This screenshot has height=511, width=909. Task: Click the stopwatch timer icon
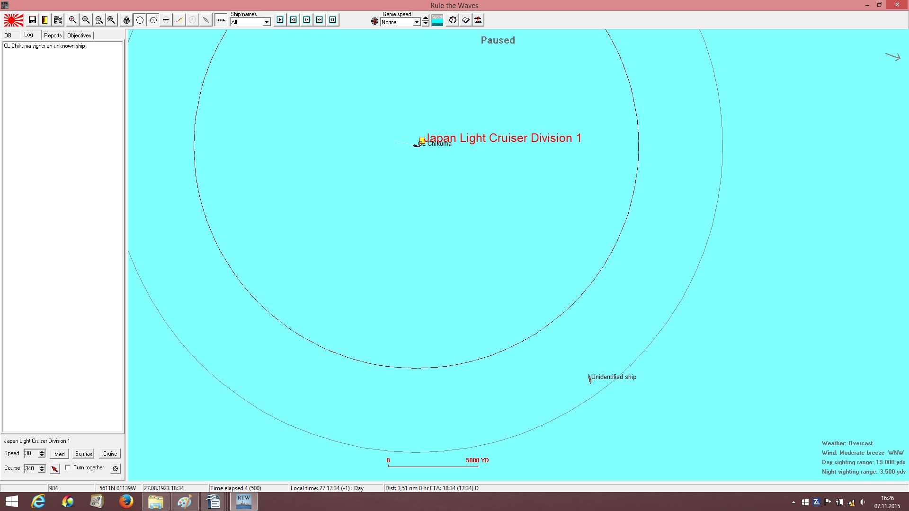(x=453, y=20)
